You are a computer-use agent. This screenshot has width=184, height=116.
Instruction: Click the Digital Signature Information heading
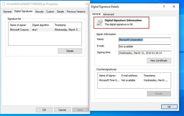[x=123, y=20]
